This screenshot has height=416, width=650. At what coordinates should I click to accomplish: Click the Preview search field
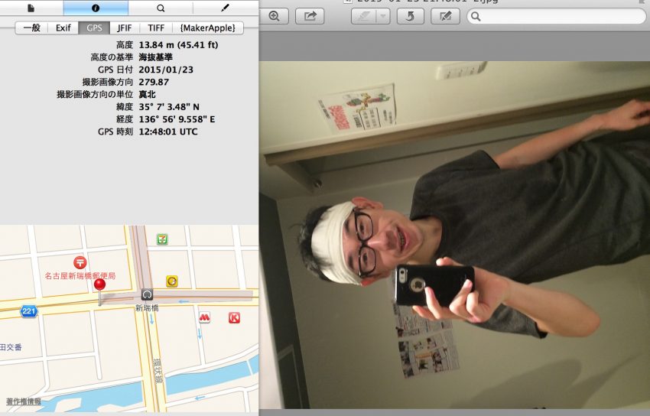556,16
